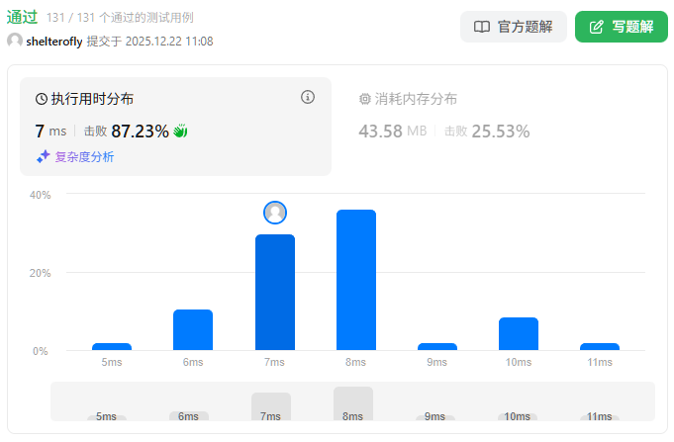Click the clapping hands icon after 87.23%
The image size is (674, 442).
(180, 131)
